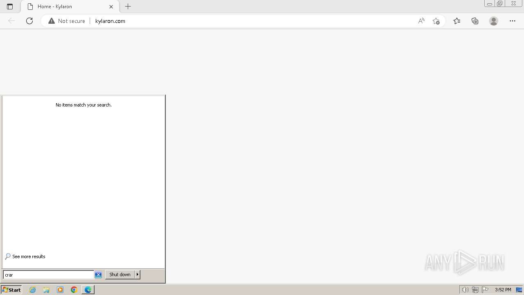
Task: Select the Home - Kylaron tab
Action: click(x=70, y=7)
